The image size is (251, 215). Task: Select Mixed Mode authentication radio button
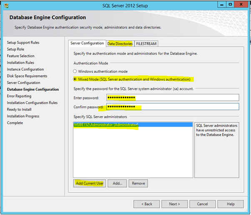75,79
